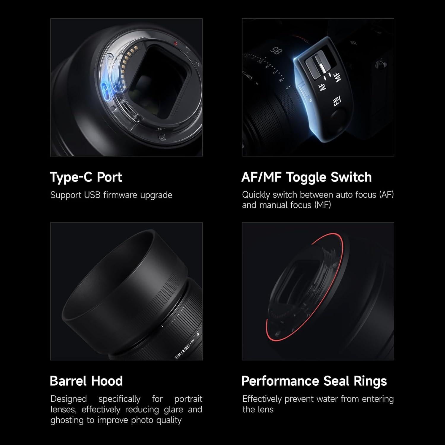Click the Performance Seal Rings image
445x445 pixels.
(x=318, y=291)
